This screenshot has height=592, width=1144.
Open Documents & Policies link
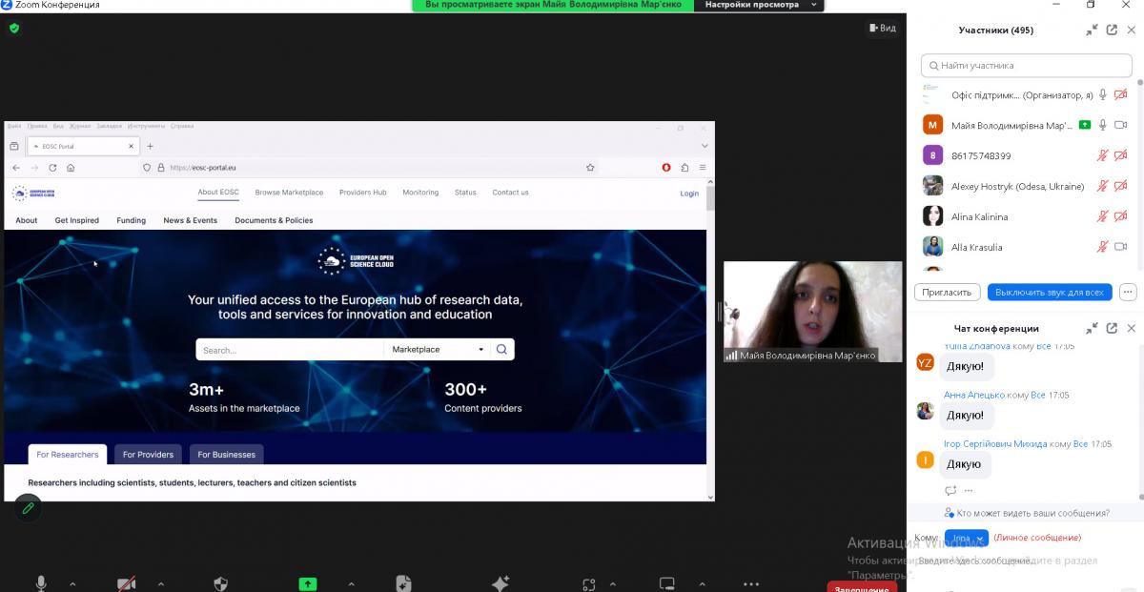coord(274,220)
